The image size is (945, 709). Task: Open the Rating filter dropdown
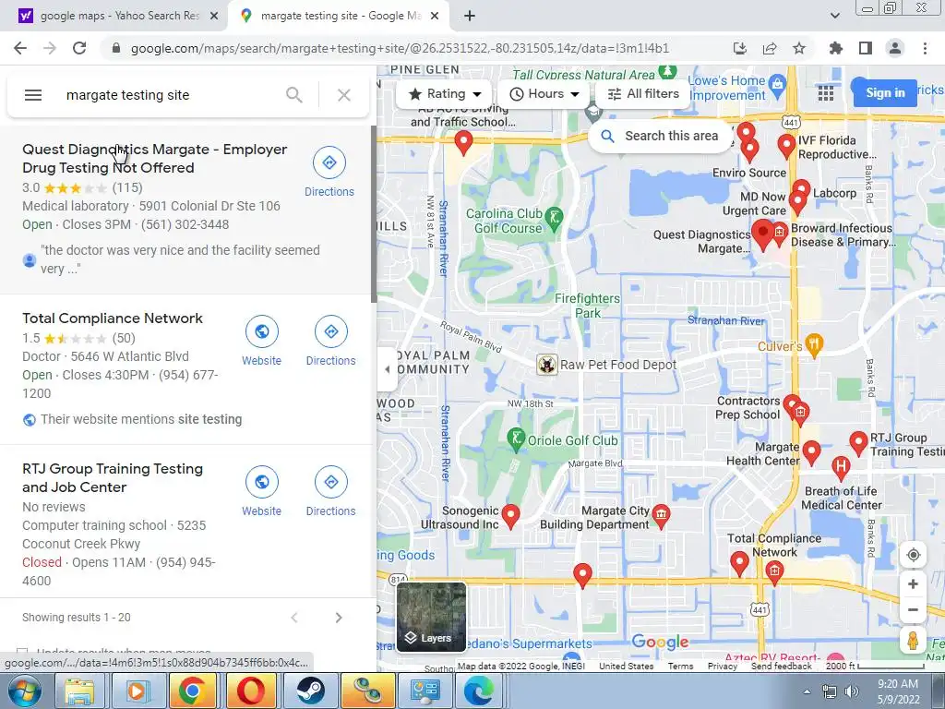point(445,94)
